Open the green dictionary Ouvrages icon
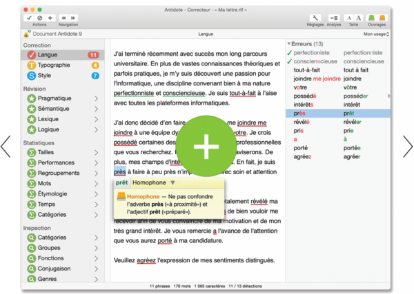 tap(371, 18)
